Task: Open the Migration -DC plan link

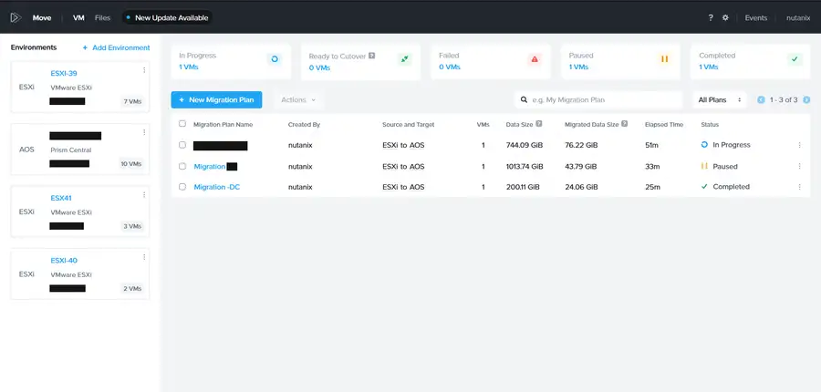Action: 217,187
